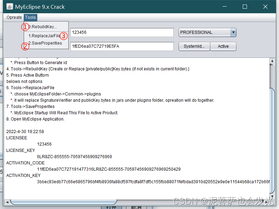Close the MyEclipse 9.x Crack window
The image size is (279, 209).
265,7
